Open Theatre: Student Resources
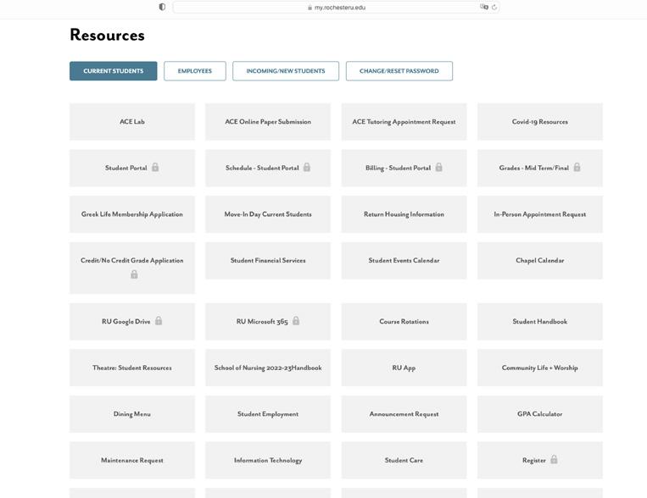647x498 pixels. [132, 368]
